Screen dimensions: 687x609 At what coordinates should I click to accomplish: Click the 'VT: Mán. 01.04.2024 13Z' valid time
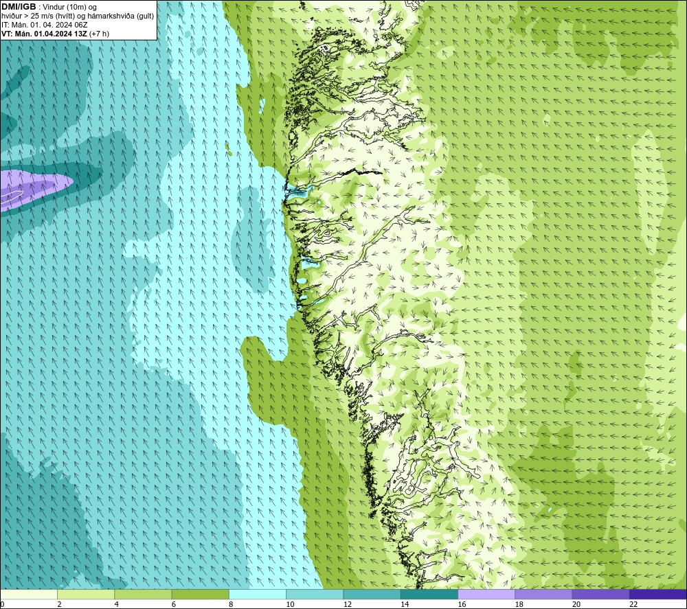(x=44, y=34)
